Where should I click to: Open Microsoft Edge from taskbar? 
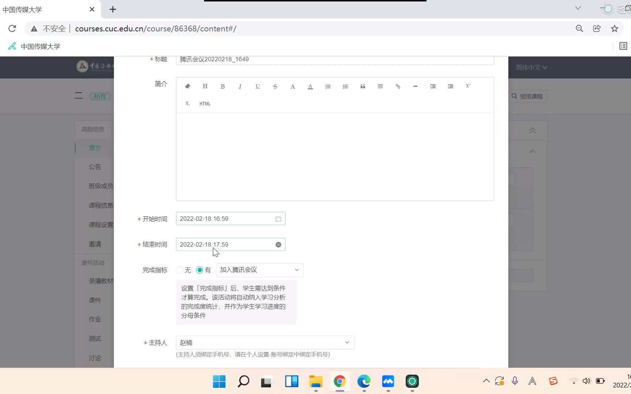click(x=364, y=382)
